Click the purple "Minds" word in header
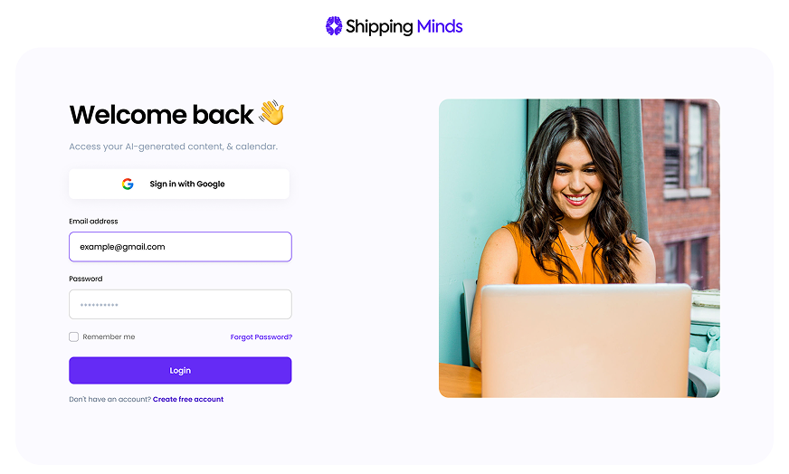 click(440, 26)
